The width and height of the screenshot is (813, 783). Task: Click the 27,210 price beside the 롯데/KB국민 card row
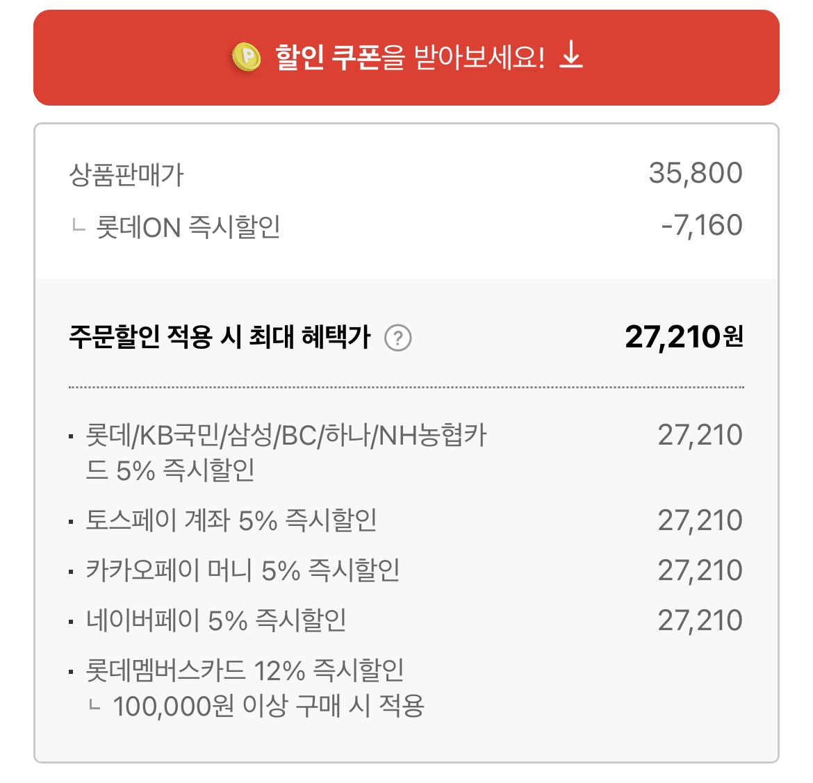[x=700, y=435]
